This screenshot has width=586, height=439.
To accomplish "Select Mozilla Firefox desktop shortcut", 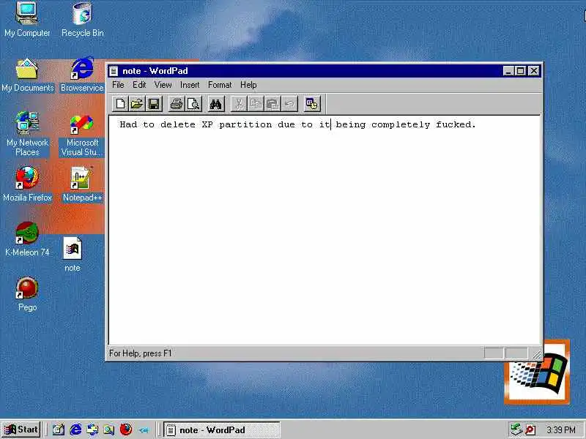I will 27,184.
